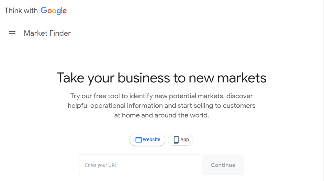Click the phone icon on App chip
The width and height of the screenshot is (324, 181).
[176, 140]
